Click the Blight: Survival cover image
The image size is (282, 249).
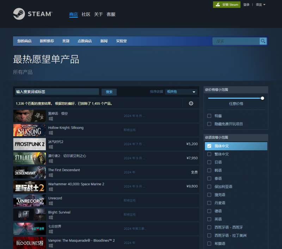(30, 215)
